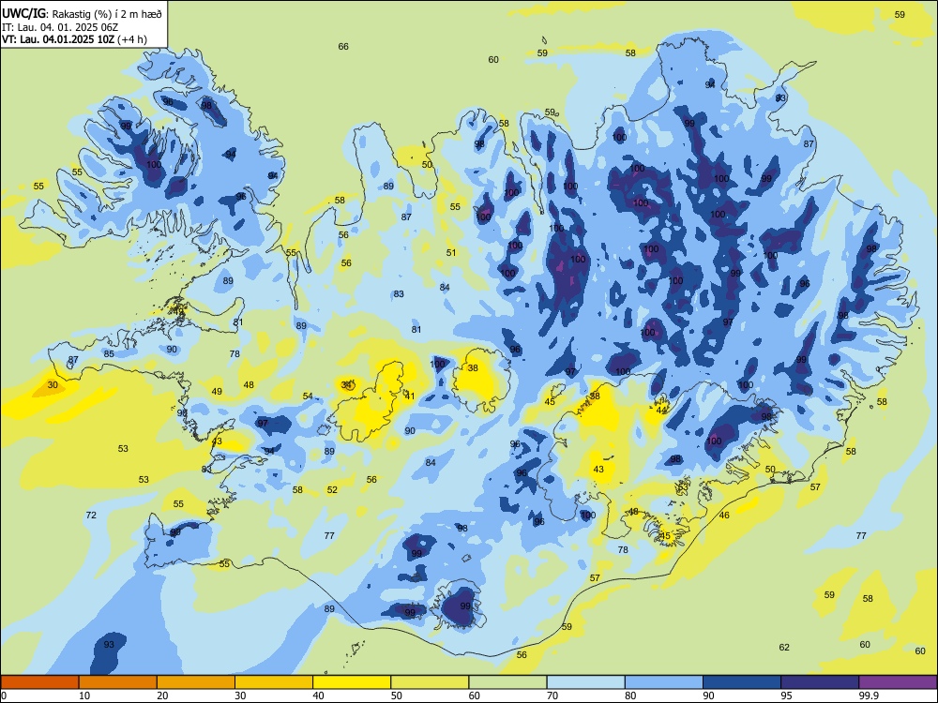Select the purple legend swatch above 99.9

898,682
